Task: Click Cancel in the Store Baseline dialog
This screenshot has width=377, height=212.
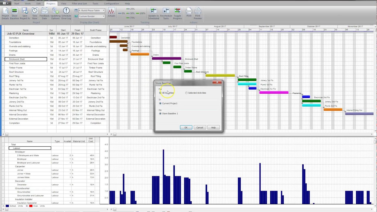Action: 200,127
